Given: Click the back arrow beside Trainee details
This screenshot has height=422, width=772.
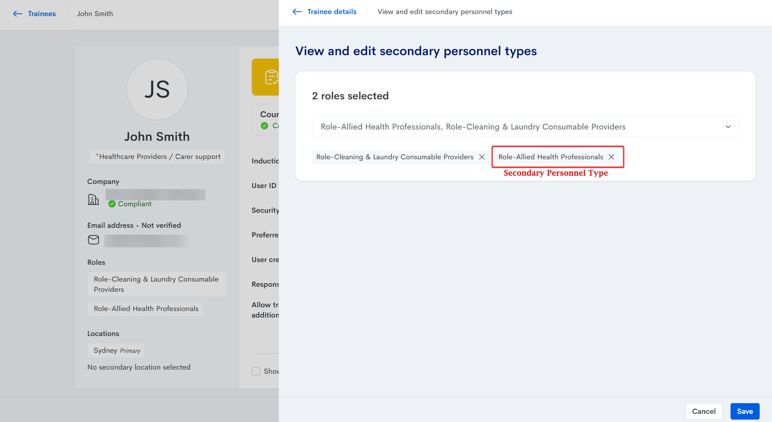Looking at the screenshot, I should 297,12.
